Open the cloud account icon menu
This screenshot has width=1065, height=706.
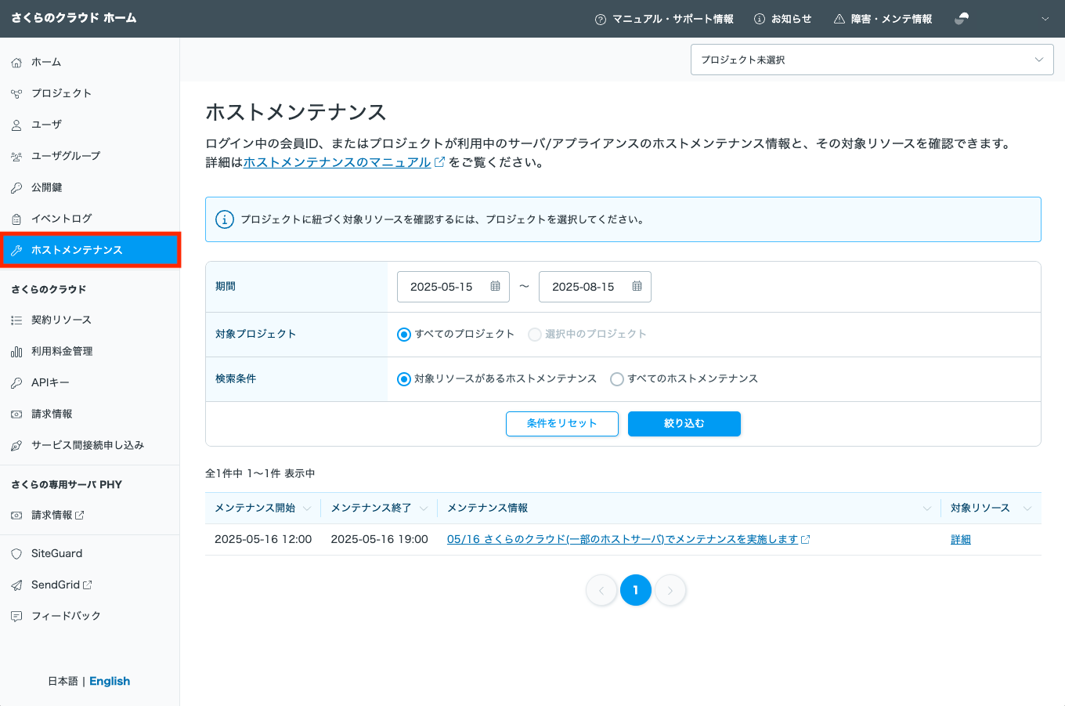pos(962,18)
